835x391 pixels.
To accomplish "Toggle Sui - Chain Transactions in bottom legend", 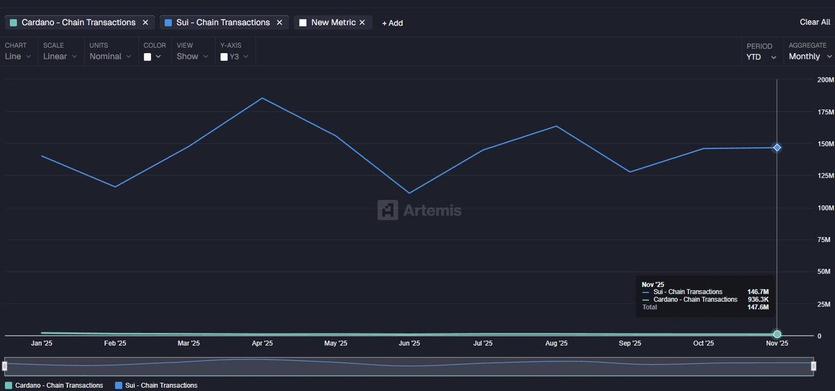I will coord(156,385).
